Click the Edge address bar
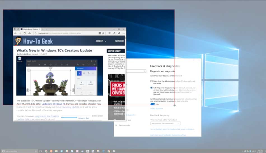Viewport: 266px width, 153px height. coord(65,33)
